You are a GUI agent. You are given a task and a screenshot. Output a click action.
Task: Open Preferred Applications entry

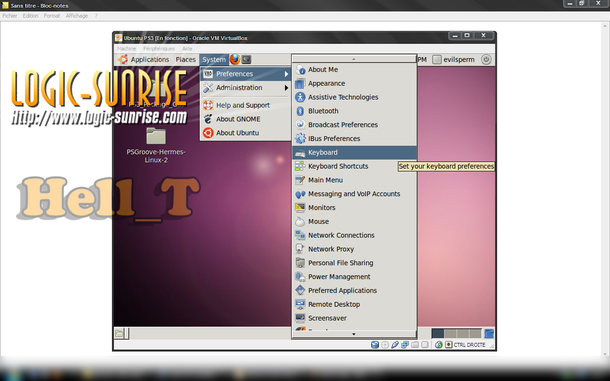point(354,291)
